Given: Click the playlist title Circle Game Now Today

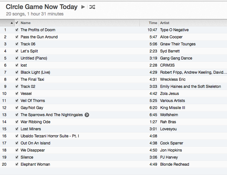Looking at the screenshot, I should coord(42,7).
